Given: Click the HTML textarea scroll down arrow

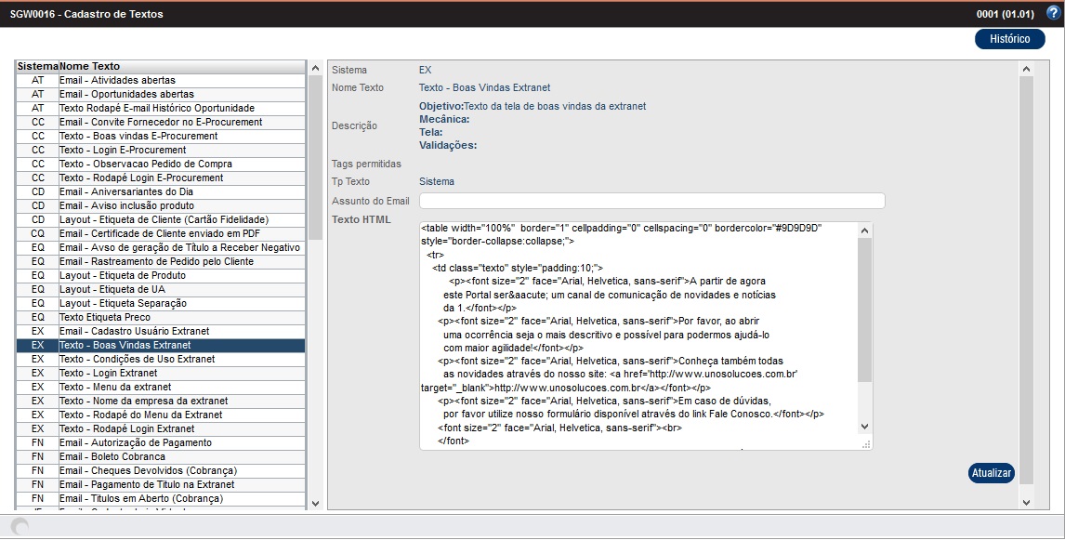Looking at the screenshot, I should point(864,427).
